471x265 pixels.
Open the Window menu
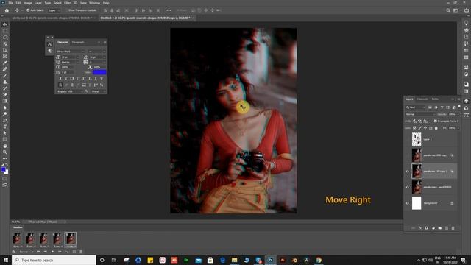click(x=94, y=3)
